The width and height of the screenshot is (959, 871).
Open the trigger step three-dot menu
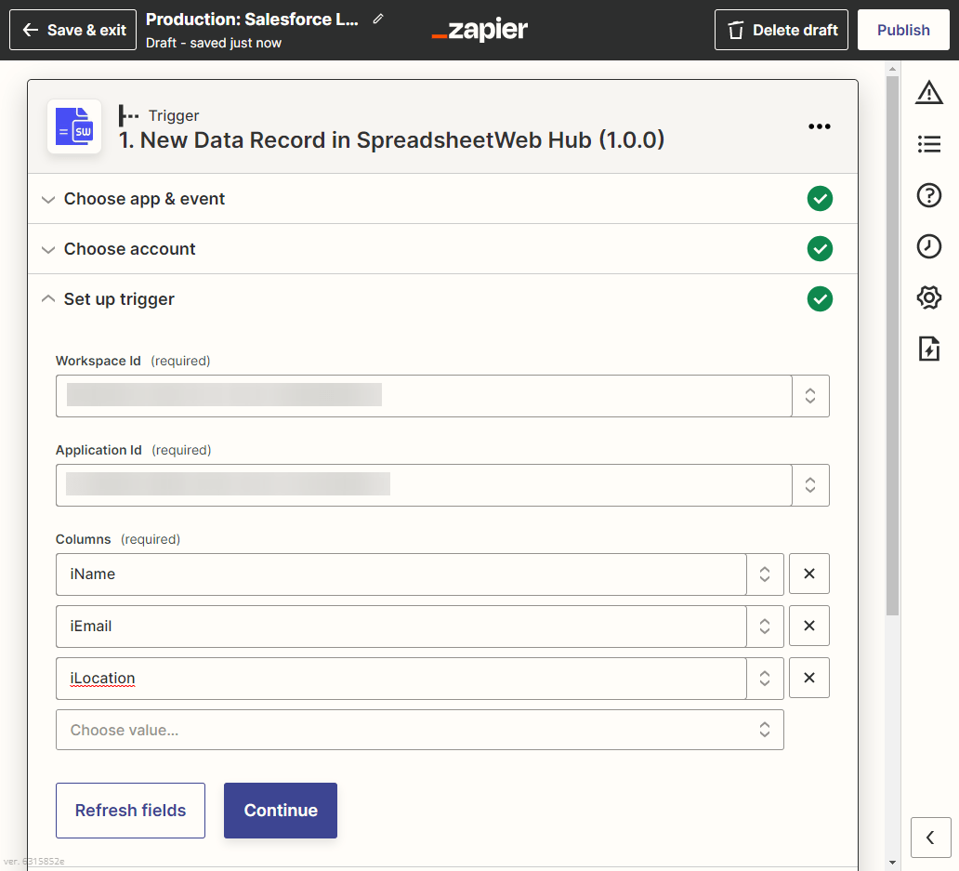[x=820, y=126]
